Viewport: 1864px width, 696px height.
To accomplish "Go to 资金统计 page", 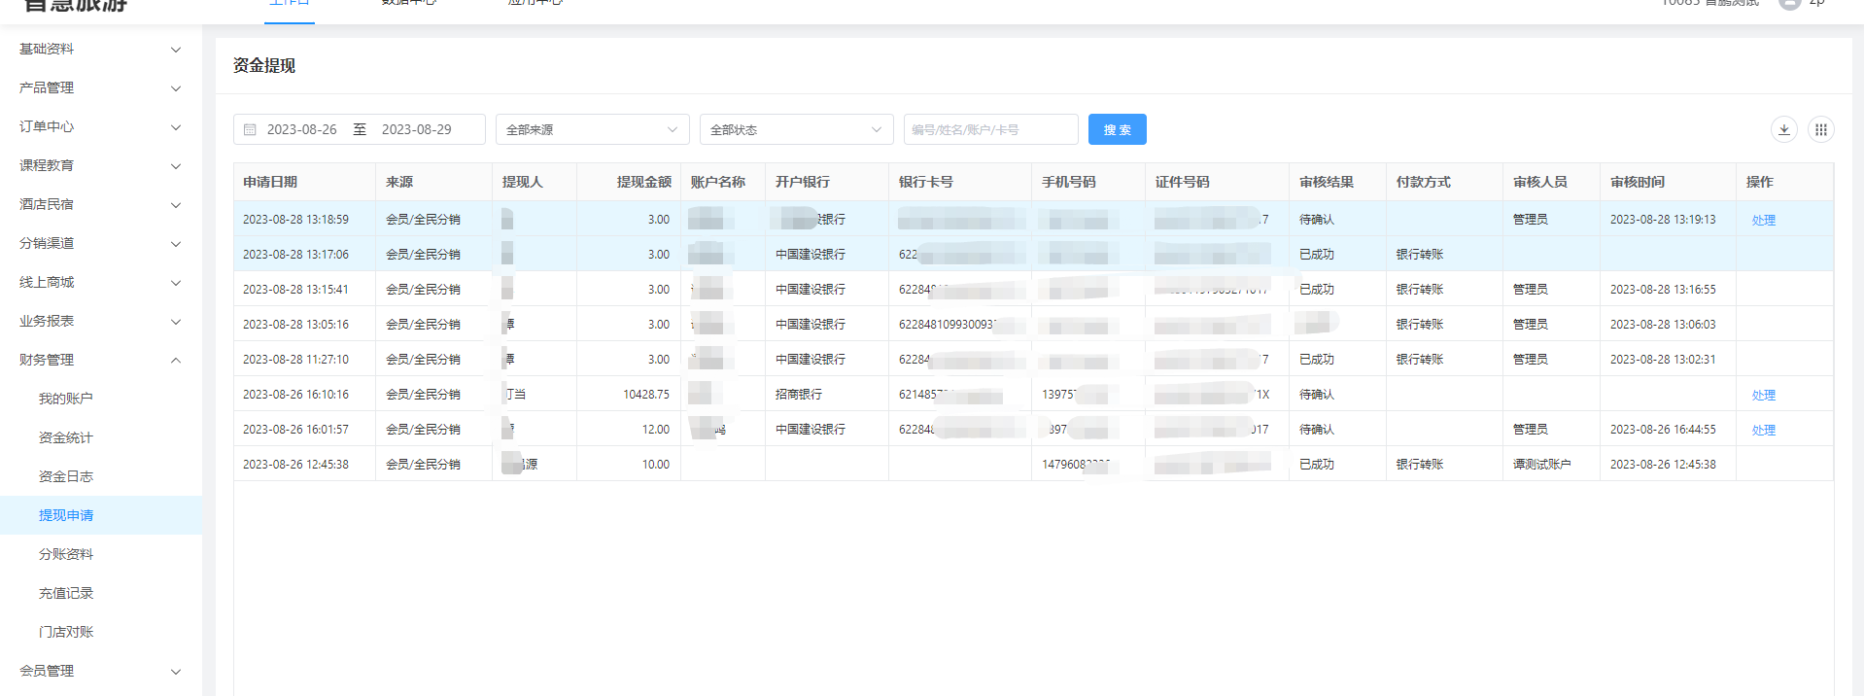I will [66, 437].
